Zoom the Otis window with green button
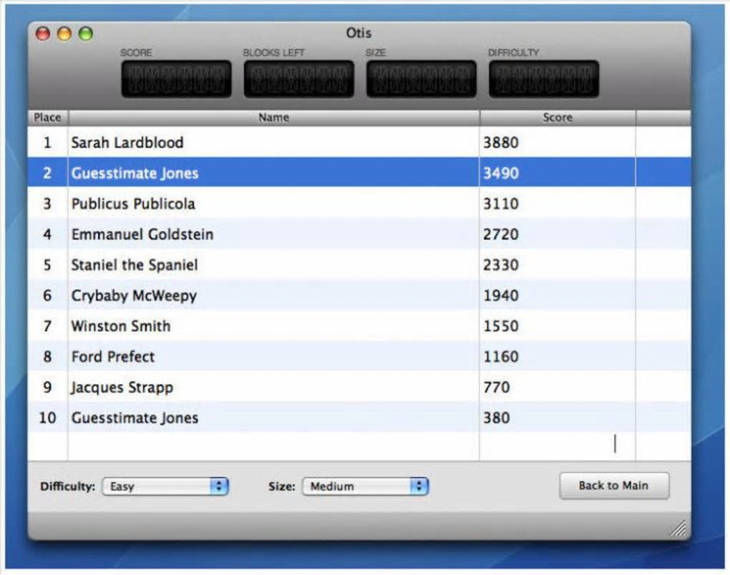 pos(86,34)
